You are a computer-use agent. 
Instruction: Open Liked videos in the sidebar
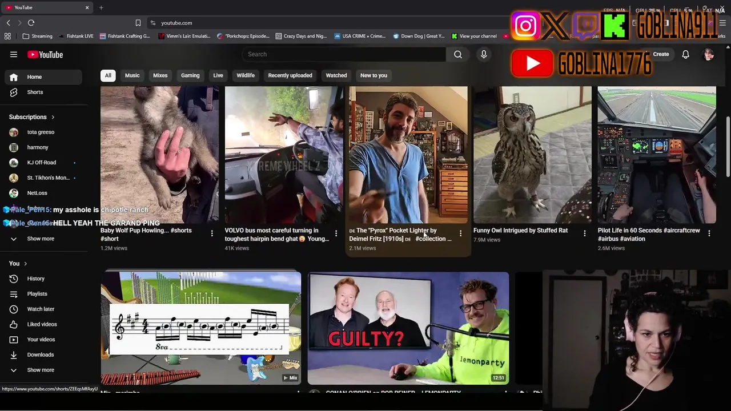(x=43, y=324)
